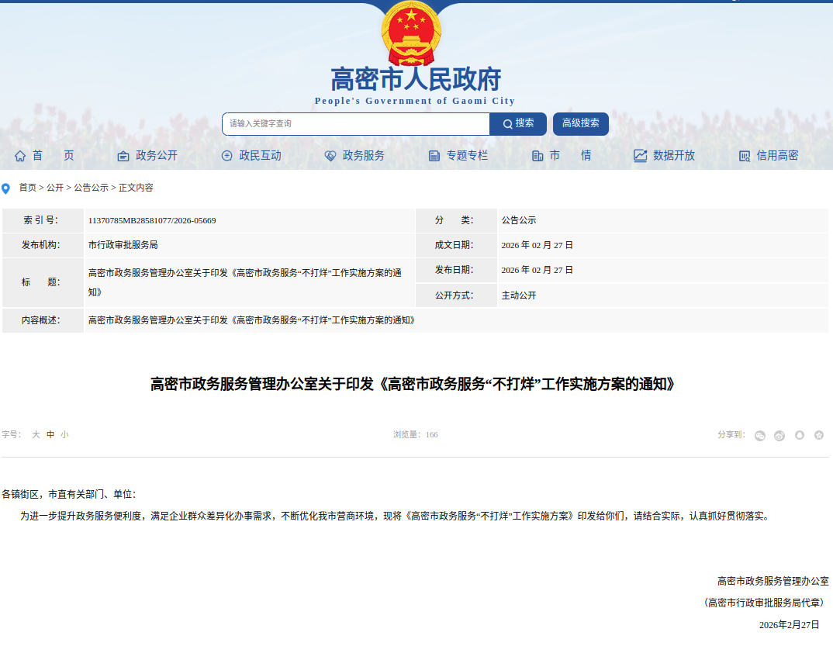The image size is (833, 646).
Task: Click the blue location pin by breadcrumb
Action: click(6, 188)
